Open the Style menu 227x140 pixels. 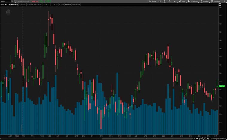tap(182, 1)
